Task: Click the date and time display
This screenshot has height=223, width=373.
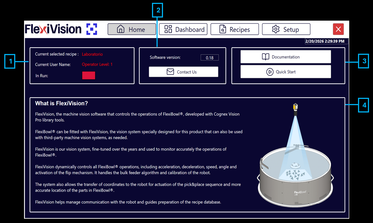Action: coord(326,41)
